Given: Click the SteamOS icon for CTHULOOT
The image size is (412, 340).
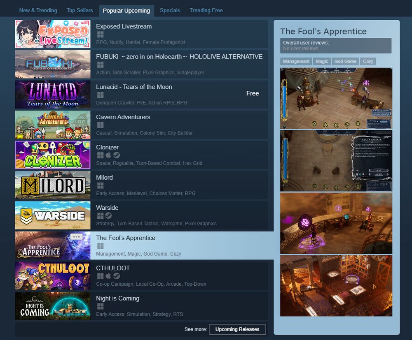Looking at the screenshot, I should (117, 276).
